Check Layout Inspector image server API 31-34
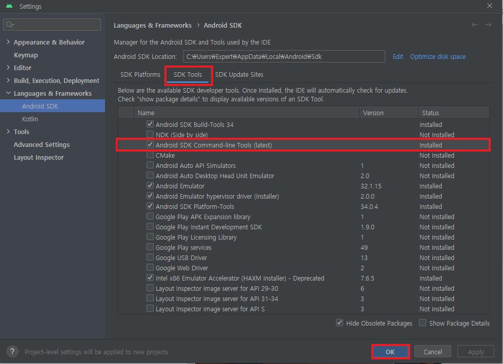The width and height of the screenshot is (503, 364). (x=150, y=298)
